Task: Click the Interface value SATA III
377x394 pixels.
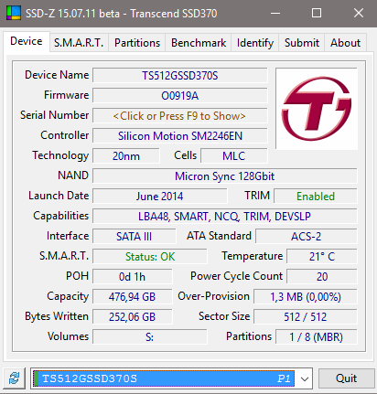Action: tap(135, 237)
